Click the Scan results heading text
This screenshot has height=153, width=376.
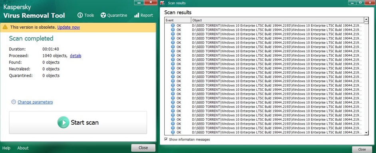(x=178, y=12)
